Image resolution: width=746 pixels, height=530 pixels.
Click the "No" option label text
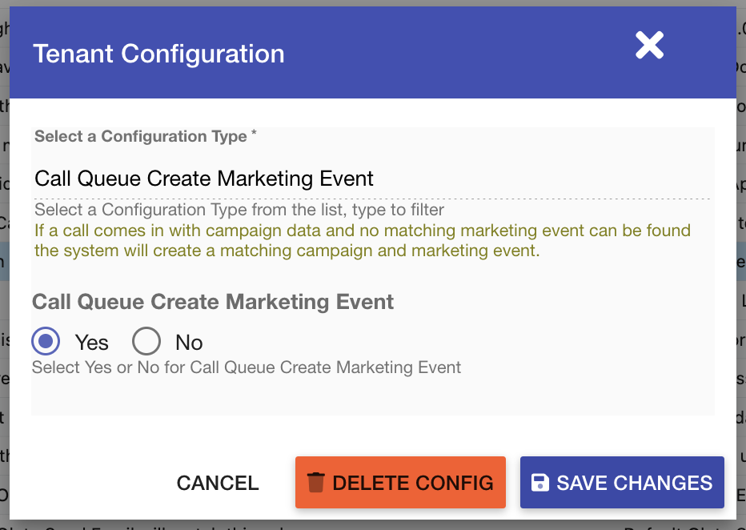click(189, 343)
